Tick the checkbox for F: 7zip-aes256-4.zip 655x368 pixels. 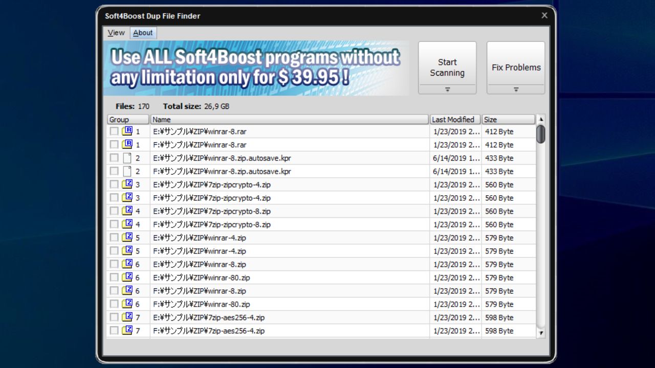(x=114, y=331)
